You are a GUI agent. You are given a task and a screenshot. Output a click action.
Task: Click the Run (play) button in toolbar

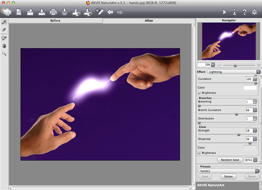click(x=224, y=12)
